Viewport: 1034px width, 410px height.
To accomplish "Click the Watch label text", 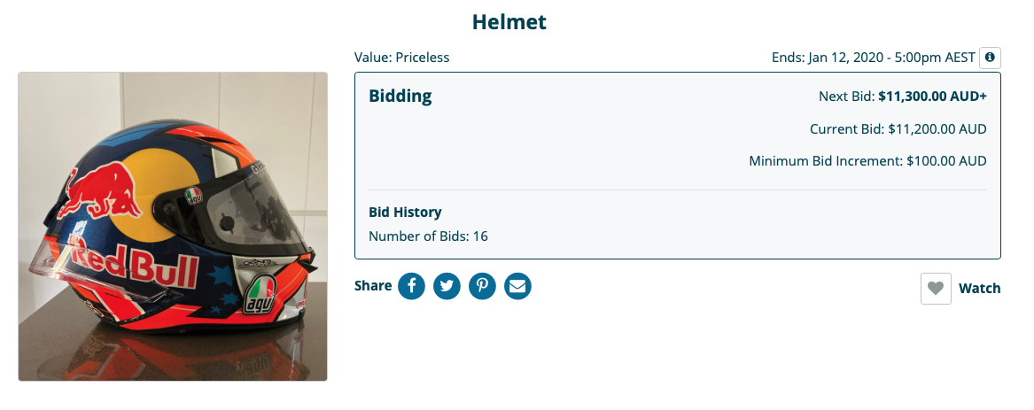I will pos(979,289).
